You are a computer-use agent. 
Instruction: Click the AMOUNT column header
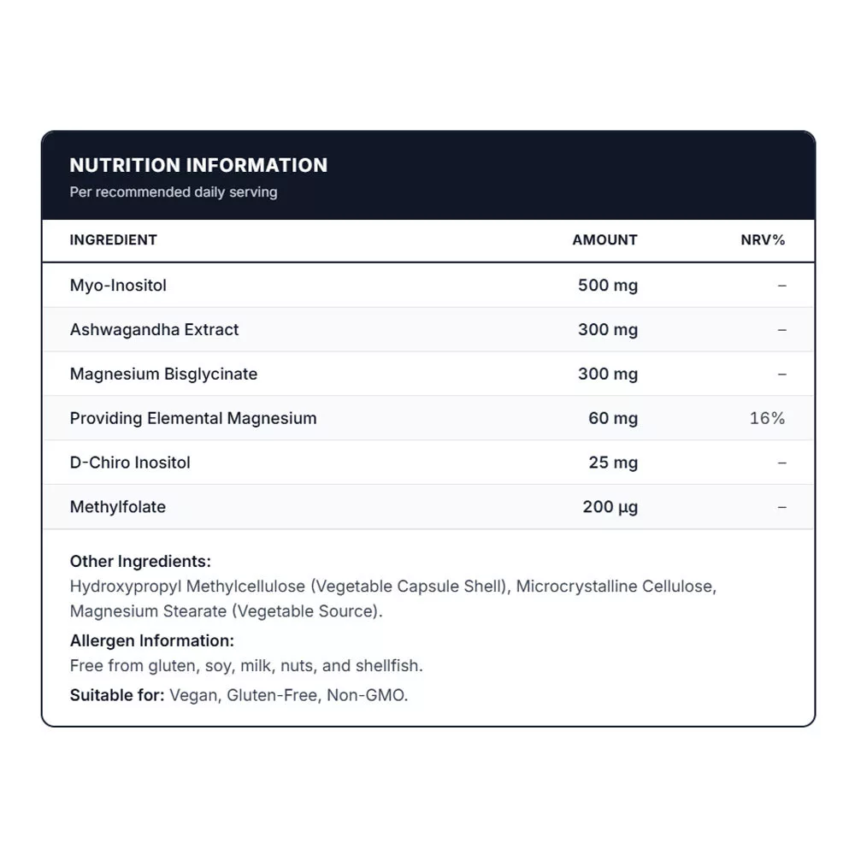604,240
